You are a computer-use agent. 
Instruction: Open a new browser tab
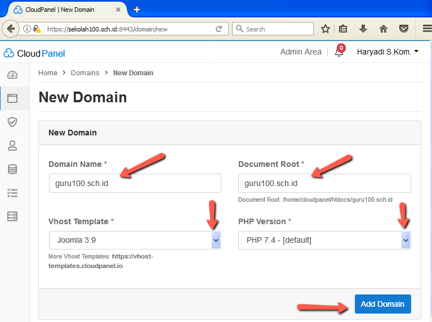point(137,10)
